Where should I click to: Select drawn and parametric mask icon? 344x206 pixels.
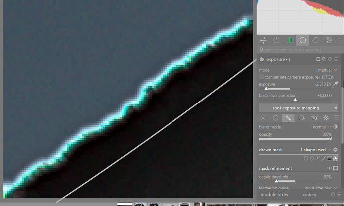coord(314,118)
